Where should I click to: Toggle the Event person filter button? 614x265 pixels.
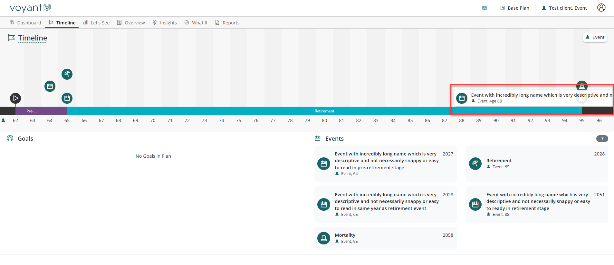click(595, 37)
